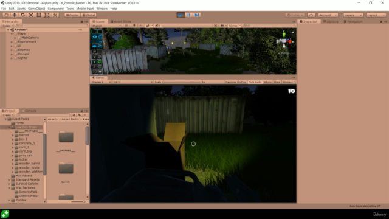
Task: Select the Move tool in toolbar
Action: tap(15, 15)
